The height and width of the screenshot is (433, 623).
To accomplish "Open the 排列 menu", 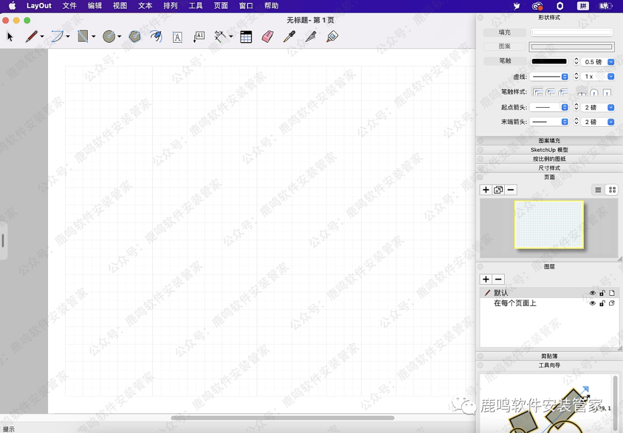I will click(170, 6).
